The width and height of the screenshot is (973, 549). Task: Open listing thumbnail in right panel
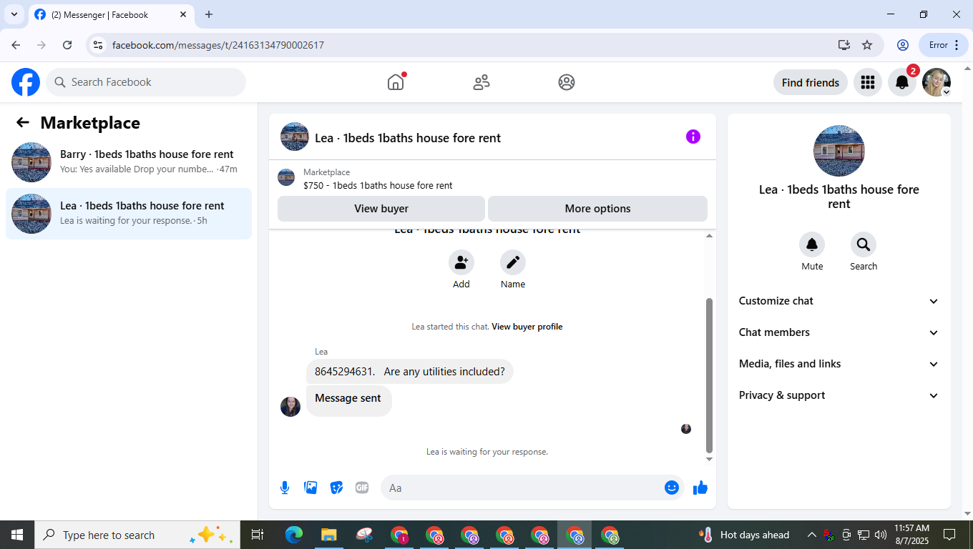[x=838, y=151]
